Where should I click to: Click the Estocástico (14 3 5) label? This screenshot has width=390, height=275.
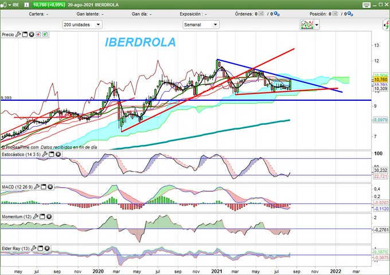(21, 155)
